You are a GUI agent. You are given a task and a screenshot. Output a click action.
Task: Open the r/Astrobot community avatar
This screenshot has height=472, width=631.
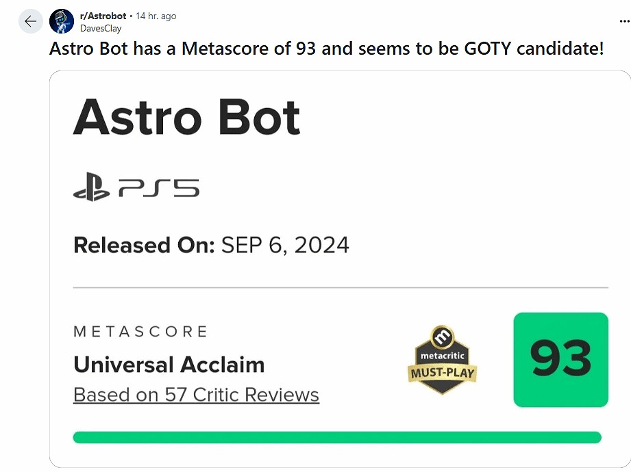pos(62,21)
